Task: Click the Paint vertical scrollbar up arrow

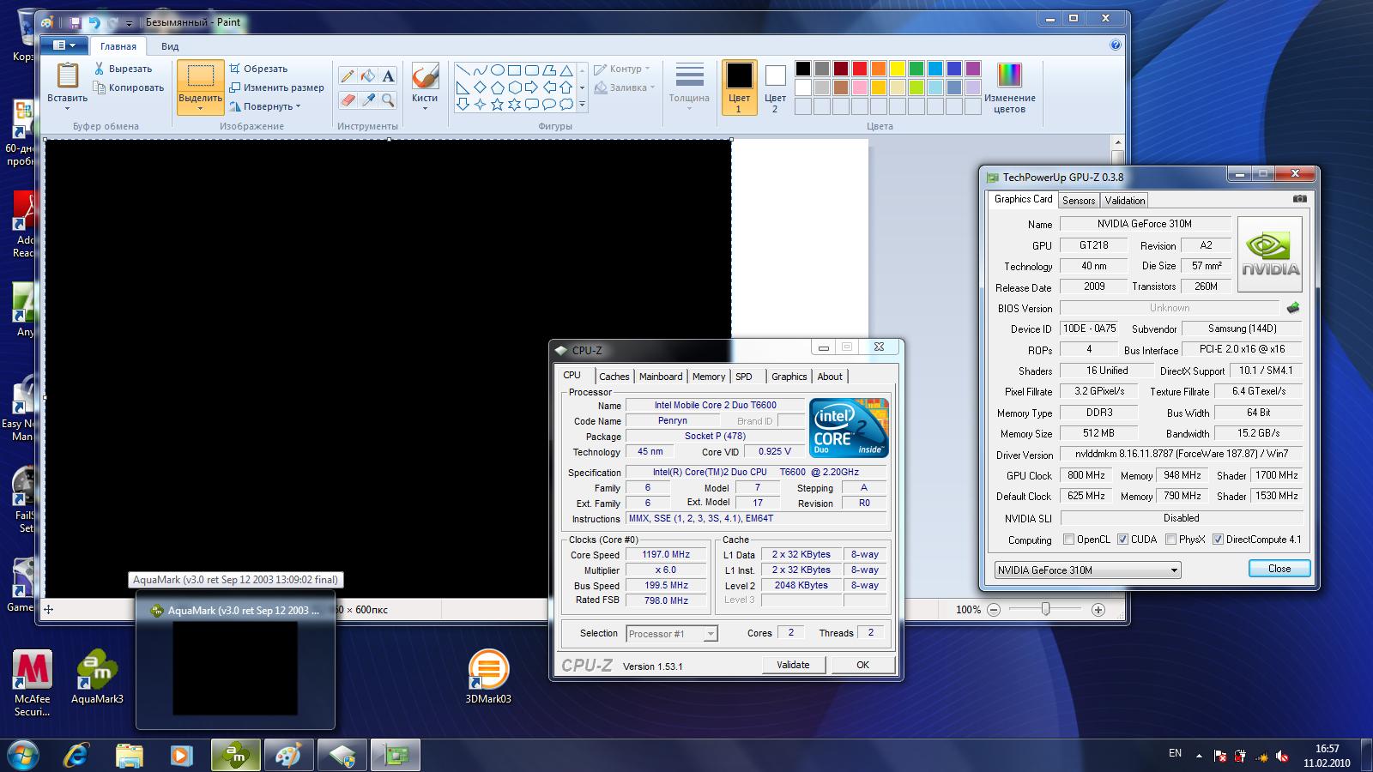Action: pos(1117,143)
